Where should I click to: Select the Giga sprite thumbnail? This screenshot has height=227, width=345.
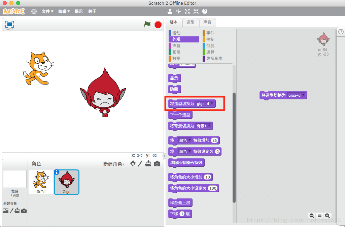tap(66, 182)
